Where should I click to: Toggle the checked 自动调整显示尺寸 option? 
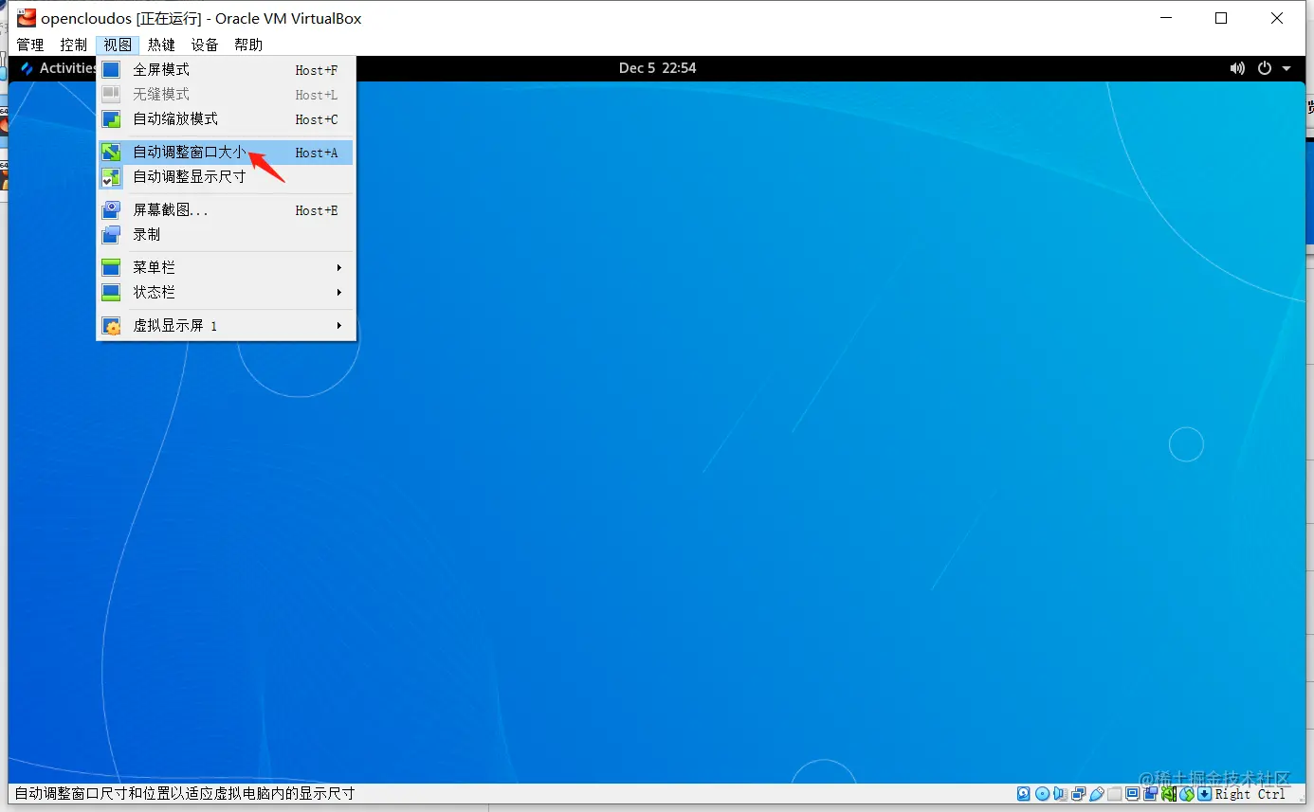point(226,176)
